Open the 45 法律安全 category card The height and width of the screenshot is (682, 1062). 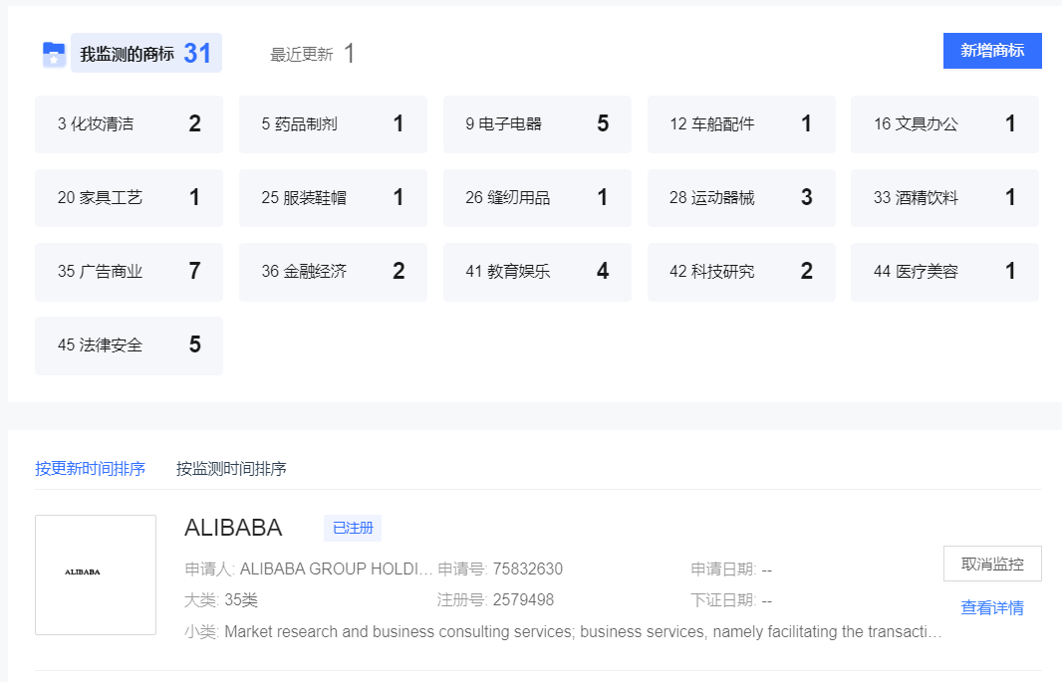point(129,345)
